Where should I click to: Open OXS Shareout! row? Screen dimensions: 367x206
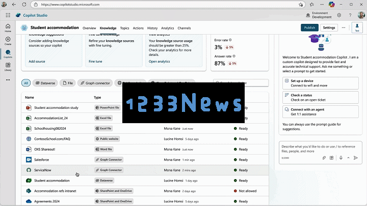[145, 149]
